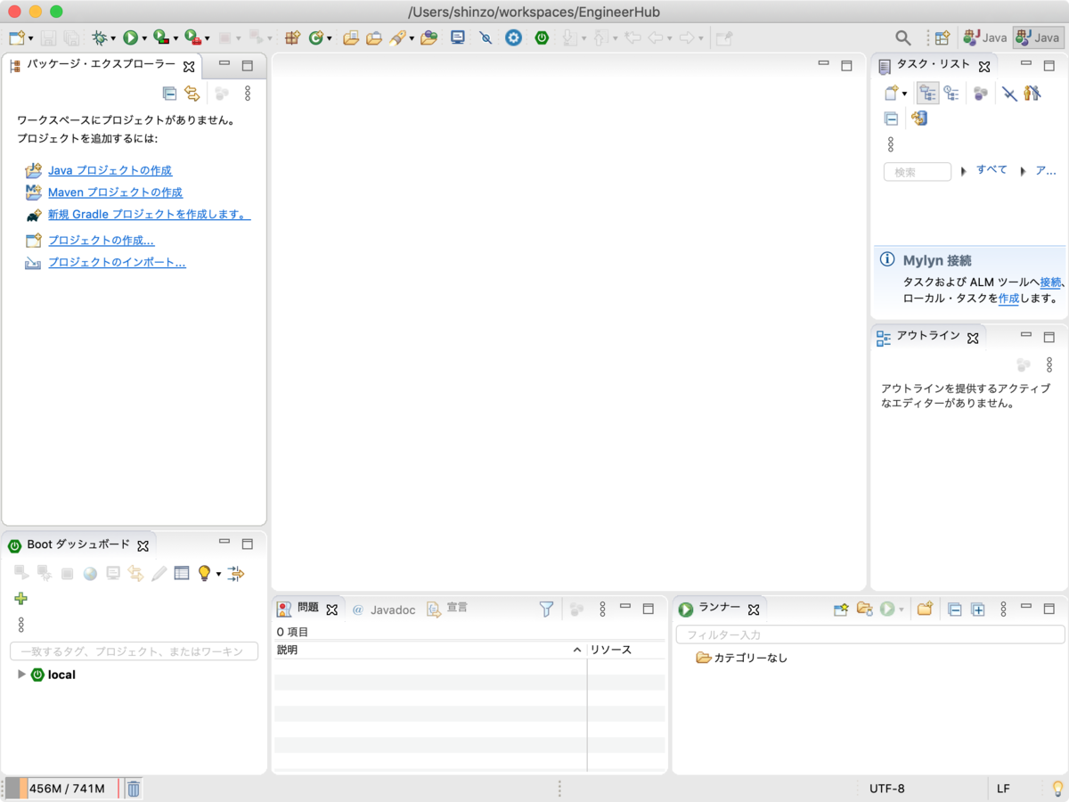
Task: Click the green Spring Boot power icon in toolbar
Action: [x=542, y=38]
